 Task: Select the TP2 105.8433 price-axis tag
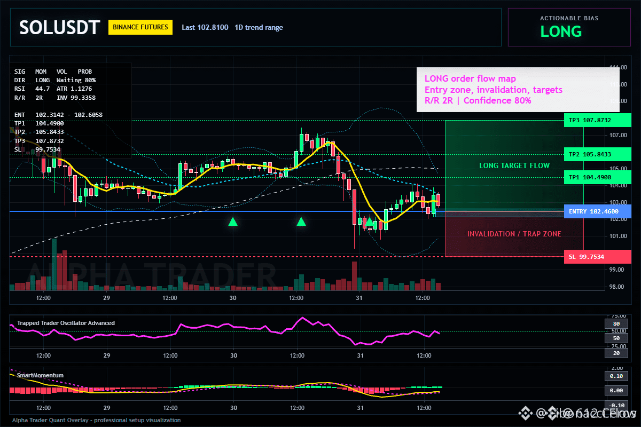tap(597, 154)
